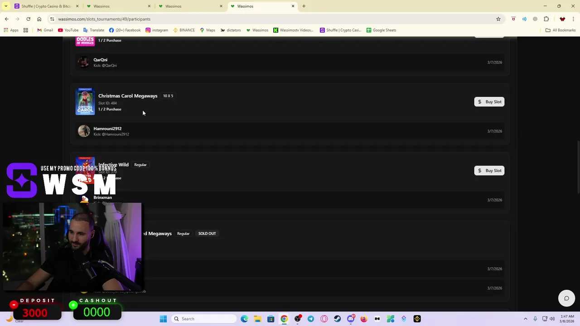Viewport: 580px width, 326px height.
Task: Open the Oodles of Noodles game thumbnail
Action: (x=85, y=41)
